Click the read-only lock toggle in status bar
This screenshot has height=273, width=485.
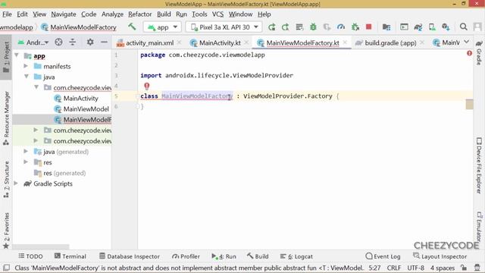(463, 268)
